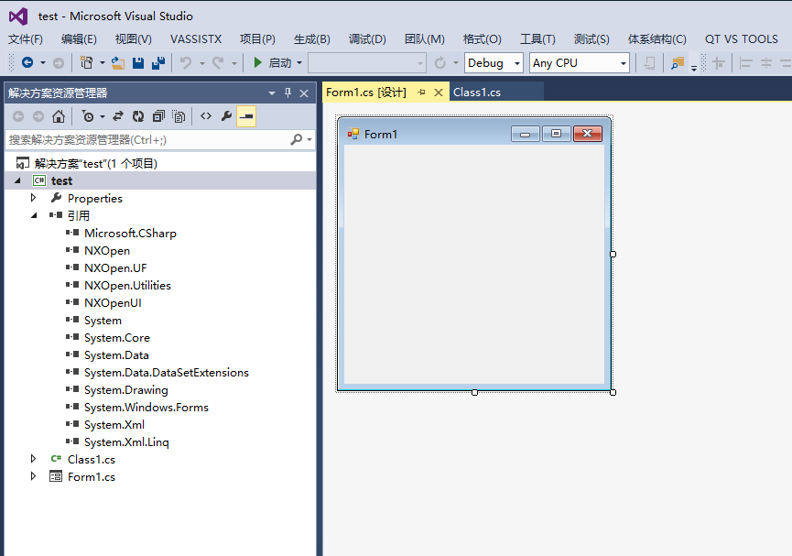Select the System.Drawing reference
The image size is (792, 556).
[126, 389]
